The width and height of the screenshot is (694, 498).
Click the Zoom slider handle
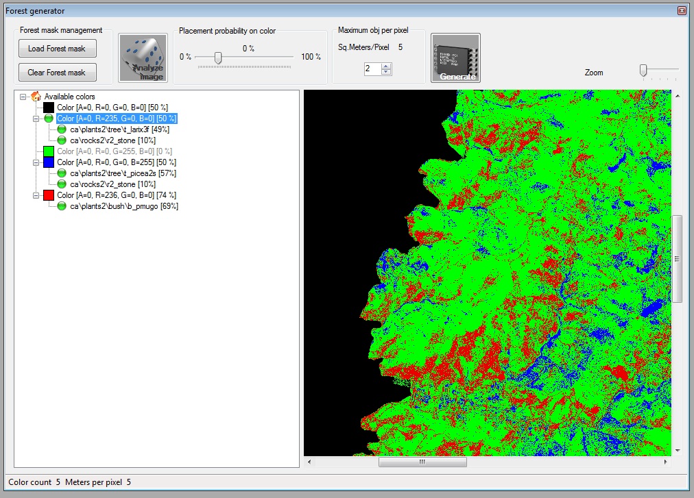tap(643, 70)
